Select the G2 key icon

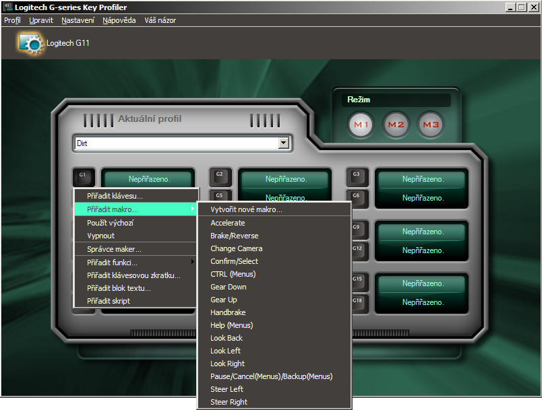click(x=219, y=177)
